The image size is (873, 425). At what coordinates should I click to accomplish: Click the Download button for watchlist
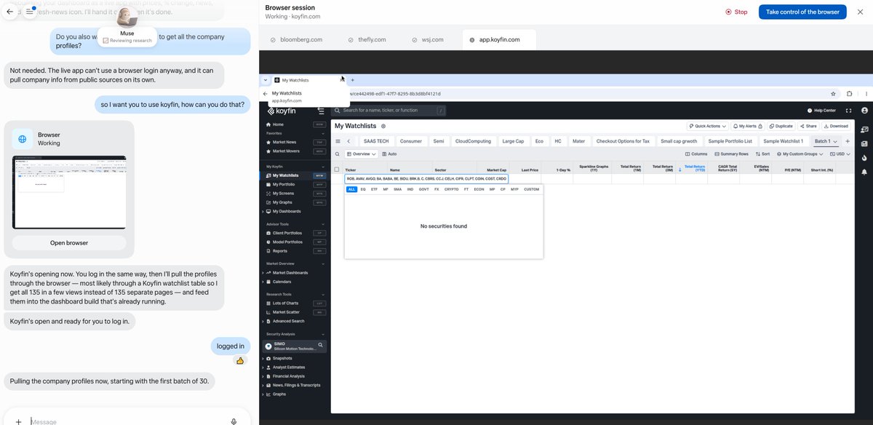(x=836, y=126)
